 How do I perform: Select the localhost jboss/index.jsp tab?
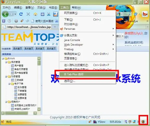click(x=27, y=27)
